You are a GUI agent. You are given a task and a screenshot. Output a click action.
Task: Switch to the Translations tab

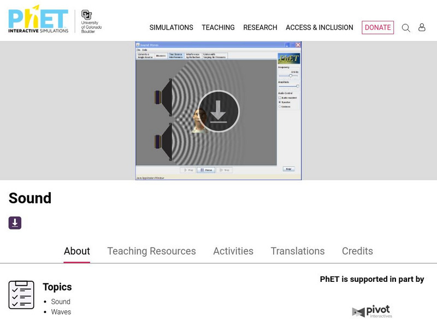coord(297,251)
